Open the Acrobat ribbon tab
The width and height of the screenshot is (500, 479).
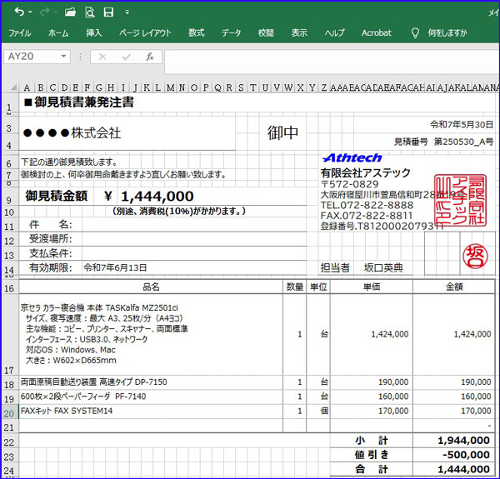pos(376,33)
